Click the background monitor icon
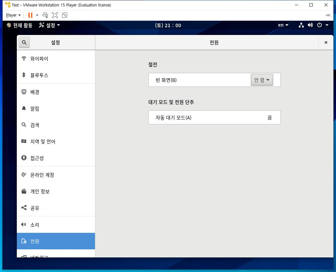Image resolution: width=336 pixels, height=272 pixels. 24,92
